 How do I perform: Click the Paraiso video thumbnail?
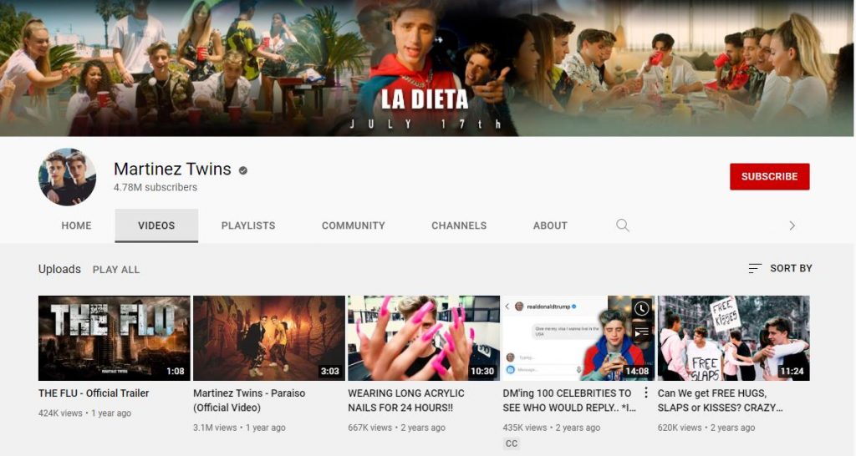click(x=269, y=338)
